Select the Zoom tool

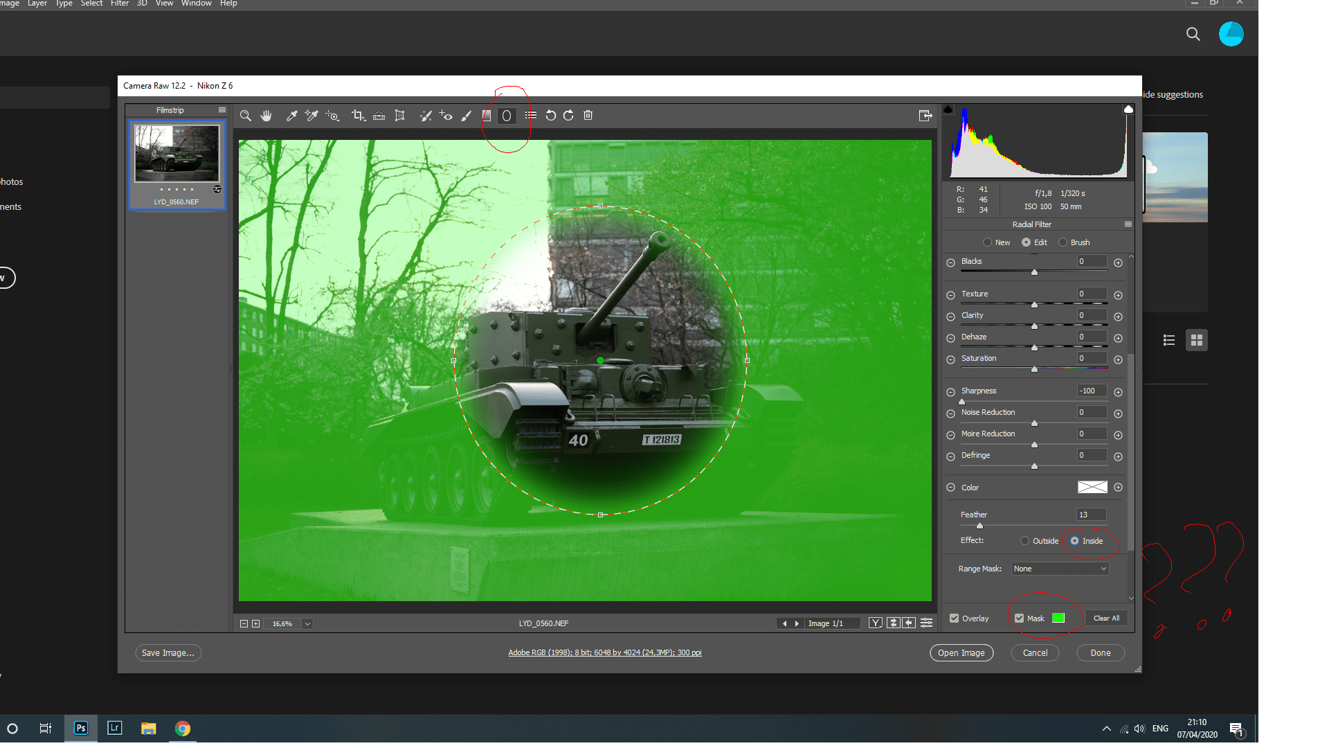click(x=246, y=116)
